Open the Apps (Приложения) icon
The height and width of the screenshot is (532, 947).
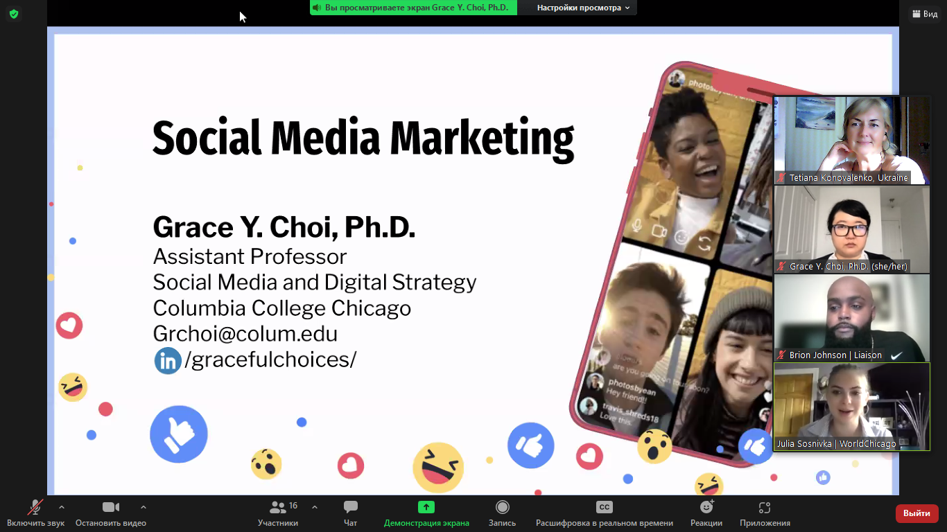pos(765,508)
